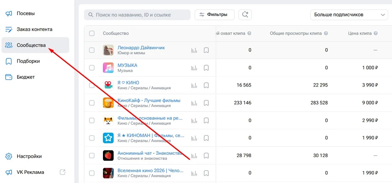392x183 pixels.
Task: Open the Фильтры button
Action: click(214, 15)
